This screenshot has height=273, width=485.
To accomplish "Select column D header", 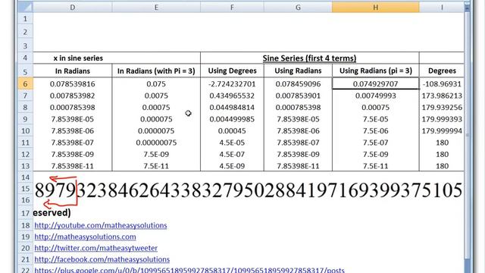I will (x=73, y=8).
